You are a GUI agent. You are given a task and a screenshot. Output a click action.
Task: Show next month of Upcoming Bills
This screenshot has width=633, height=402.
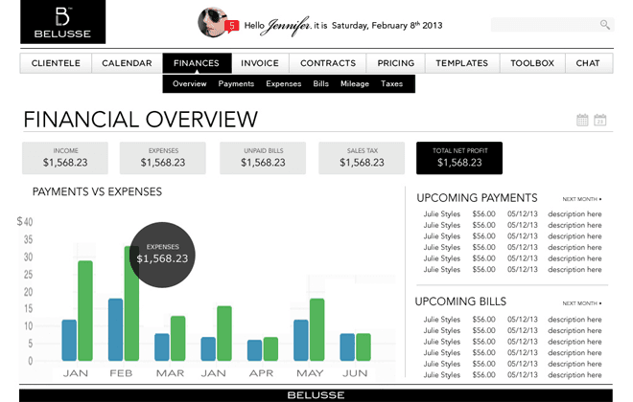tap(582, 302)
